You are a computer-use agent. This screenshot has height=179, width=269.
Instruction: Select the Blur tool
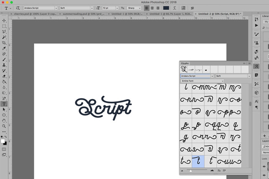(4, 87)
